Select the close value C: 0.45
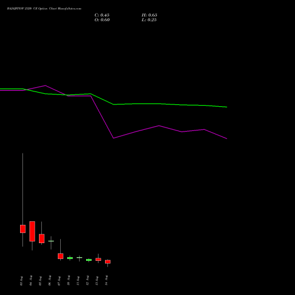Screen dimensions: 295x295 (x=102, y=15)
